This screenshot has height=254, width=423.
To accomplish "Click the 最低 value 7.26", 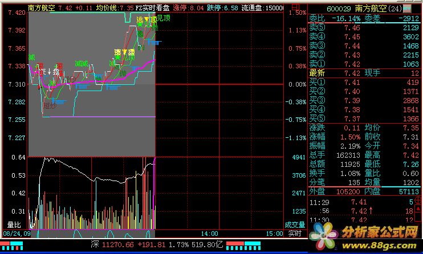I will tap(411, 165).
